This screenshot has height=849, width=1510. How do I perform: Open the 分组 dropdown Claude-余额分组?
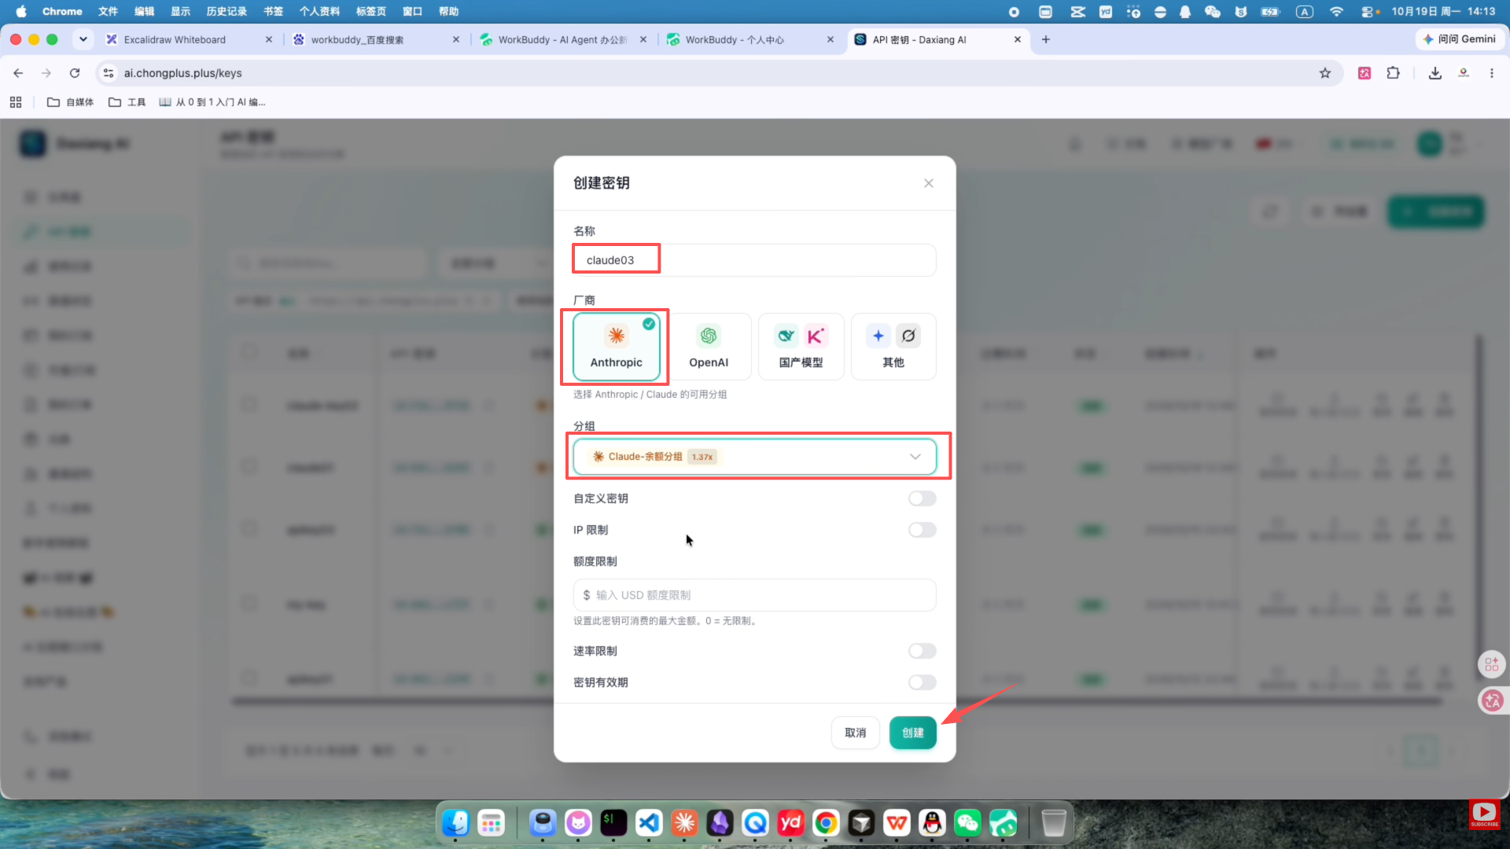[754, 457]
